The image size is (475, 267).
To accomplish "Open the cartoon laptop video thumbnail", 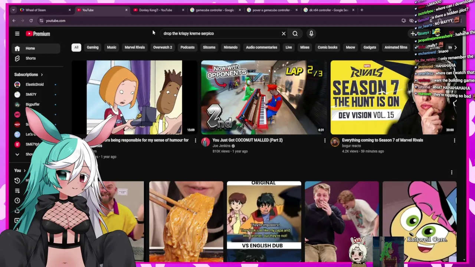I will (134, 98).
